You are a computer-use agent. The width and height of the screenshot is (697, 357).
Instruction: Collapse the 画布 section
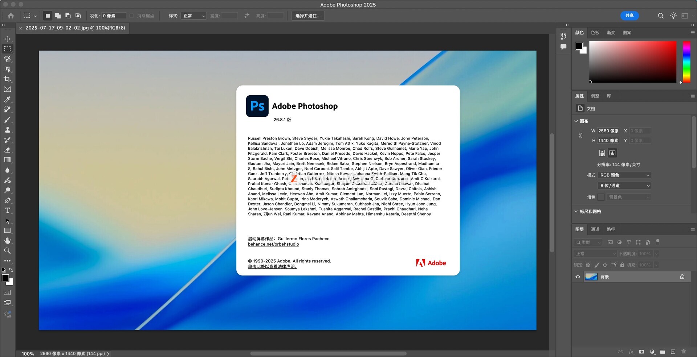pos(576,121)
